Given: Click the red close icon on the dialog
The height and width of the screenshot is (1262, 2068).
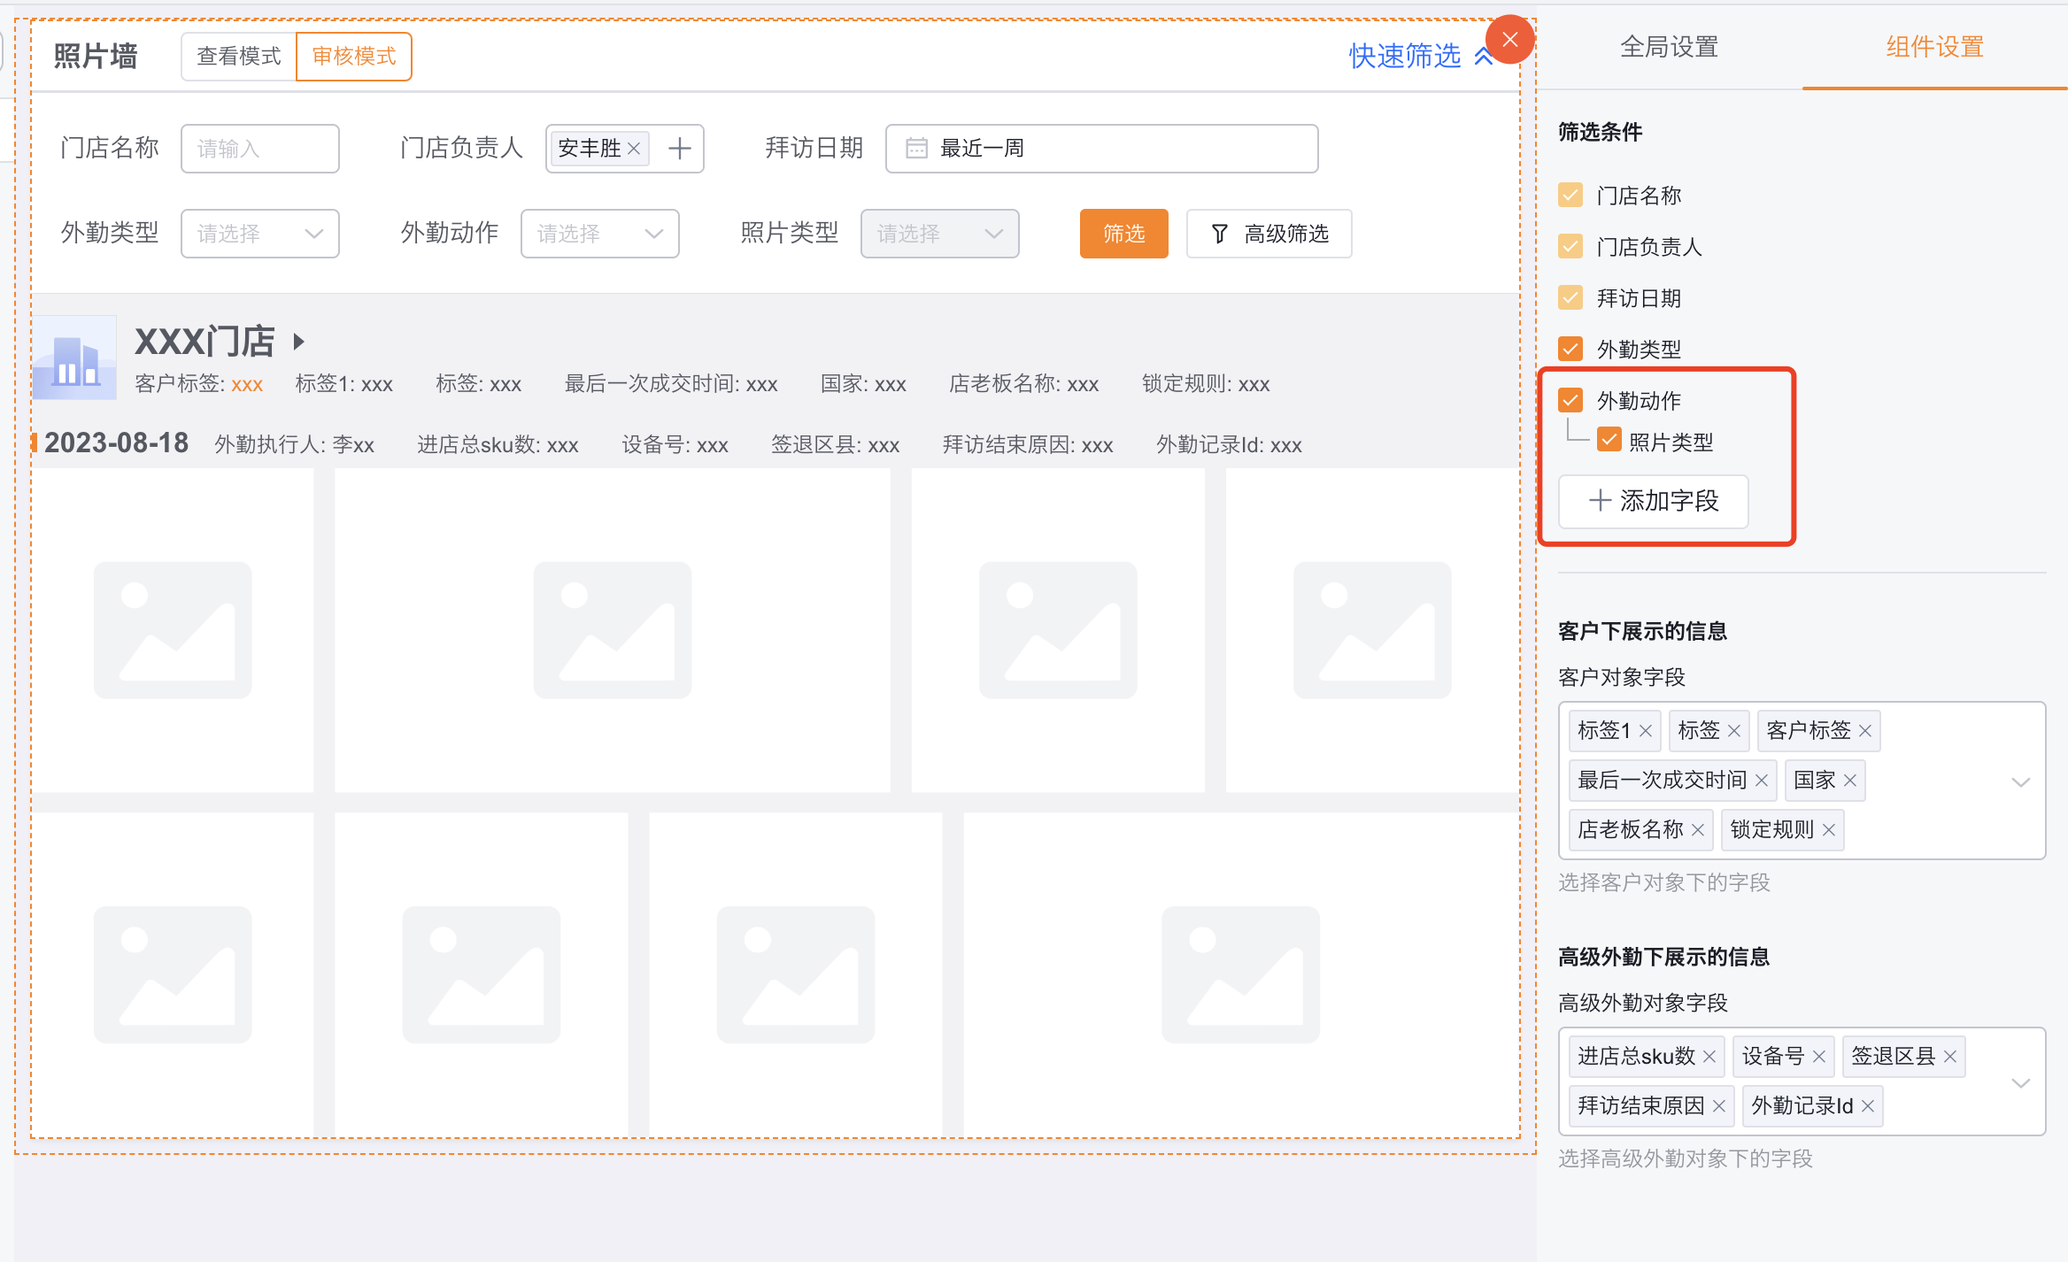Looking at the screenshot, I should (x=1509, y=39).
